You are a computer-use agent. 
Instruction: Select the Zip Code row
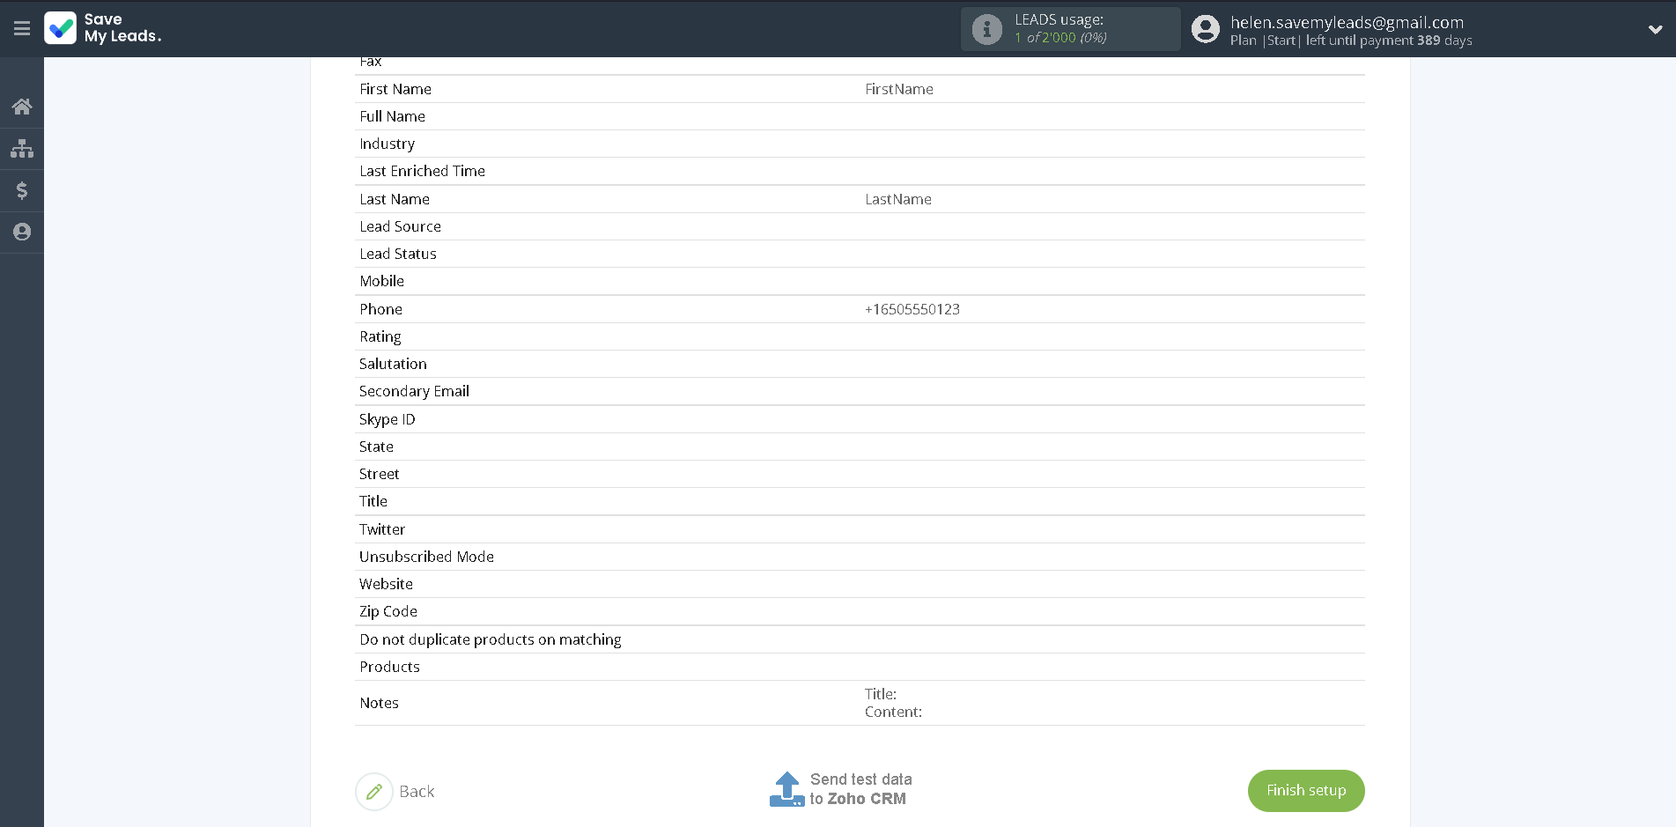pos(860,611)
